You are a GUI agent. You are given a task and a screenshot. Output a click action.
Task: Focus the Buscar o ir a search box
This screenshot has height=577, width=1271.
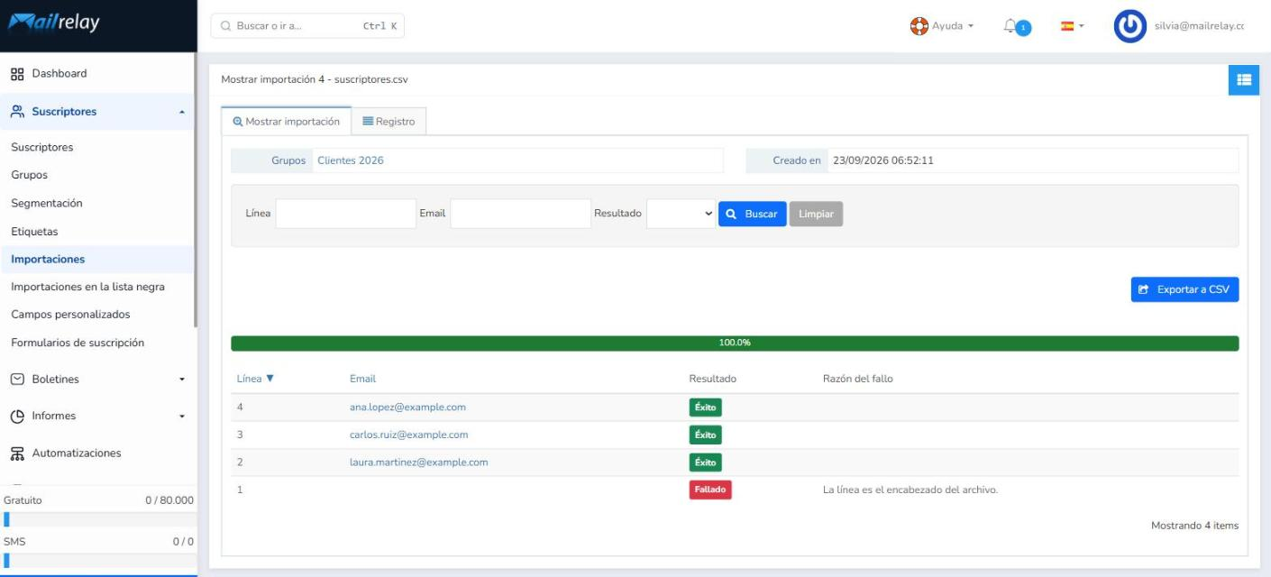pos(307,26)
